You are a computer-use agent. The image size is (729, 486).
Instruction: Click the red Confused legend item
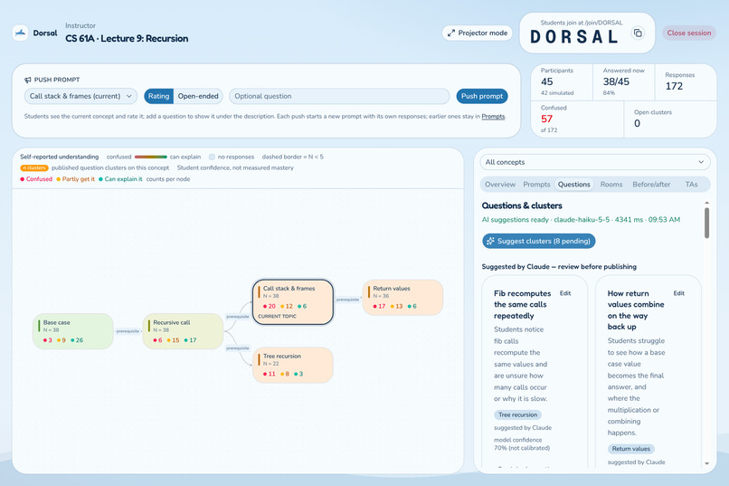(x=36, y=179)
